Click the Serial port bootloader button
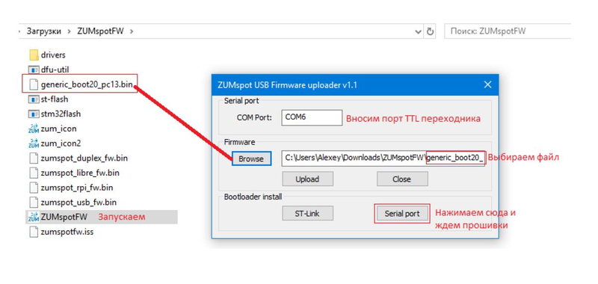Image resolution: width=598 pixels, height=284 pixels. pyautogui.click(x=402, y=214)
